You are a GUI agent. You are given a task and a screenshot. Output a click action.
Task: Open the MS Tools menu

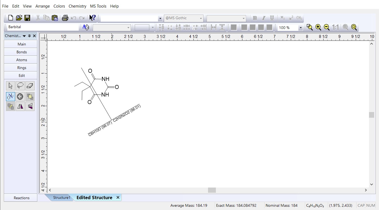[98, 6]
